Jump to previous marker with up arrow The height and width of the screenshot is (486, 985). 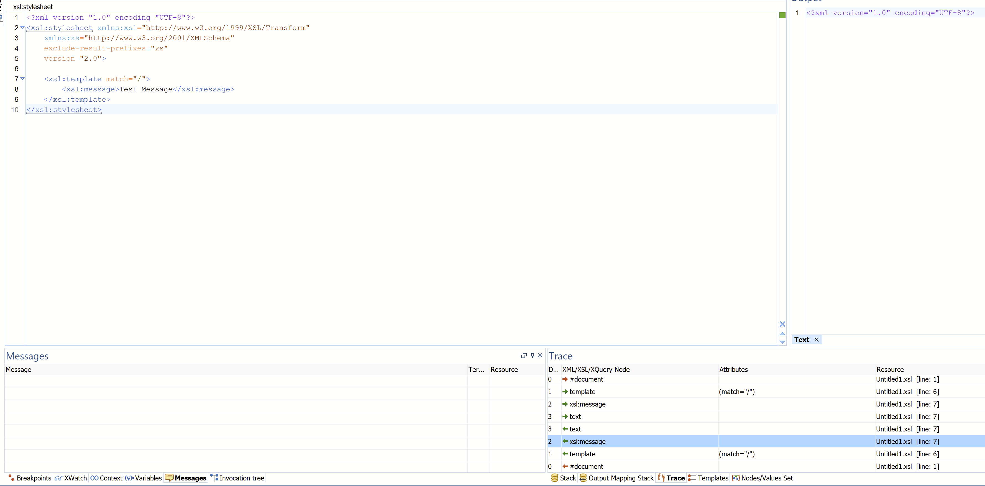[x=782, y=334]
